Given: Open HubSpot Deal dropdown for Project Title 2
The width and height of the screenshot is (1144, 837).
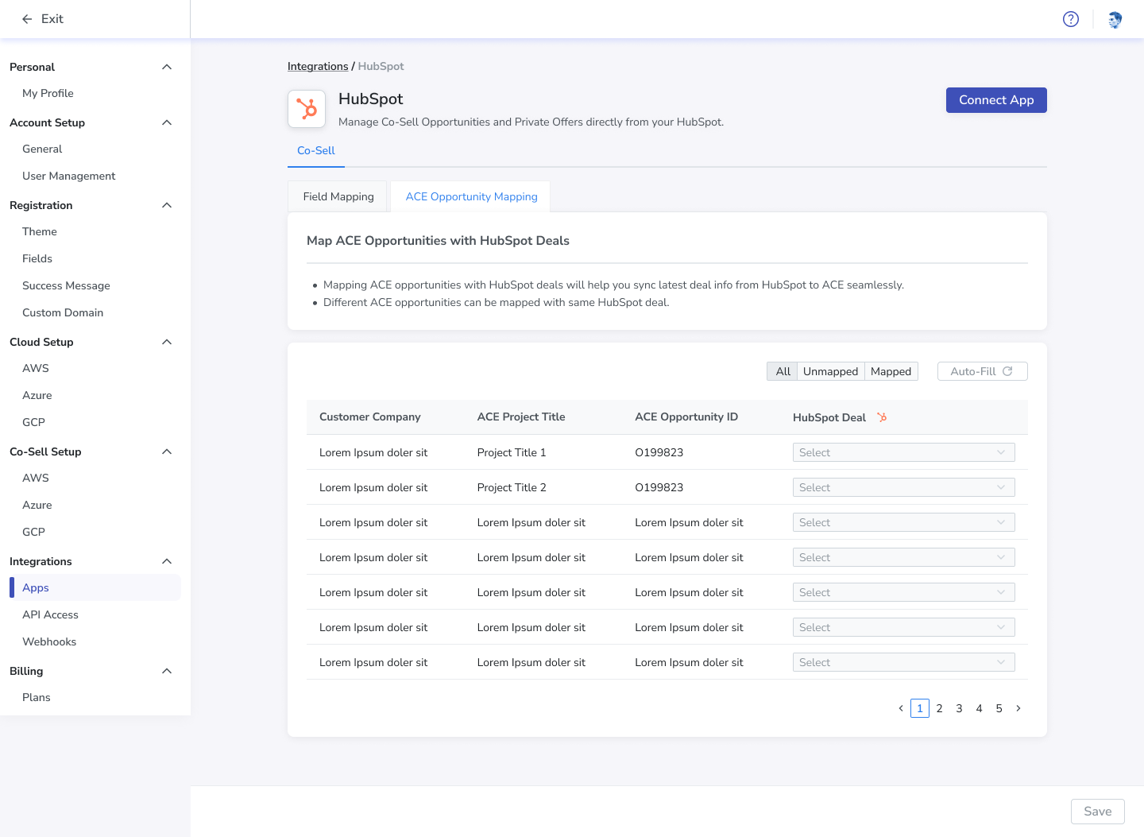Looking at the screenshot, I should [x=904, y=487].
